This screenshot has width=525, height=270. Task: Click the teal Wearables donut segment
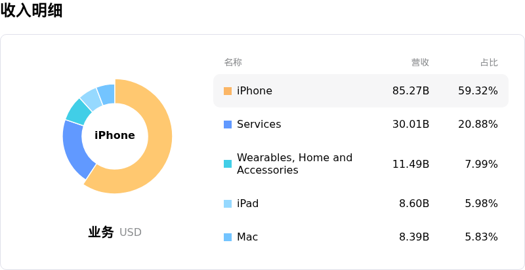[x=78, y=111]
